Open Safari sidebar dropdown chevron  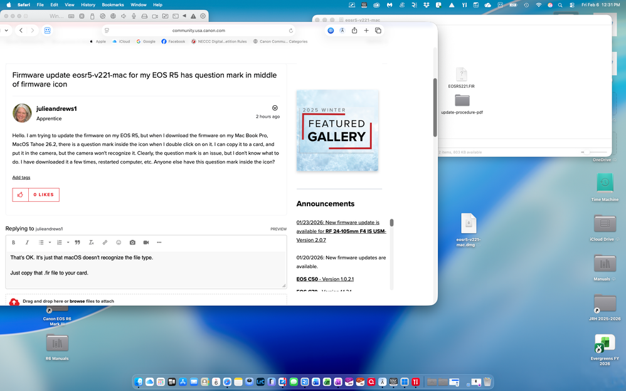point(6,30)
